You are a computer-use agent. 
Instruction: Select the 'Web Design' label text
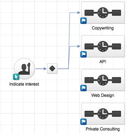tap(103, 95)
